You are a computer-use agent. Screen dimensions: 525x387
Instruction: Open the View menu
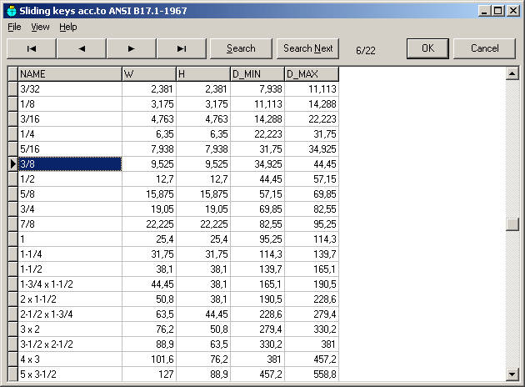pyautogui.click(x=40, y=27)
